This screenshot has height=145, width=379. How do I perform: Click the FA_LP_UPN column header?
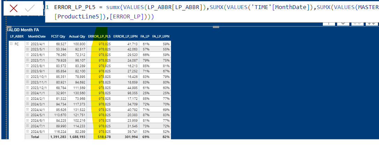coord(161,37)
